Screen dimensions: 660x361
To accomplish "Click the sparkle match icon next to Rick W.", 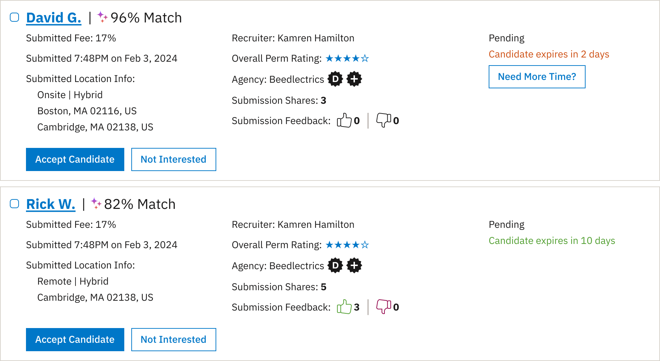I will [96, 204].
